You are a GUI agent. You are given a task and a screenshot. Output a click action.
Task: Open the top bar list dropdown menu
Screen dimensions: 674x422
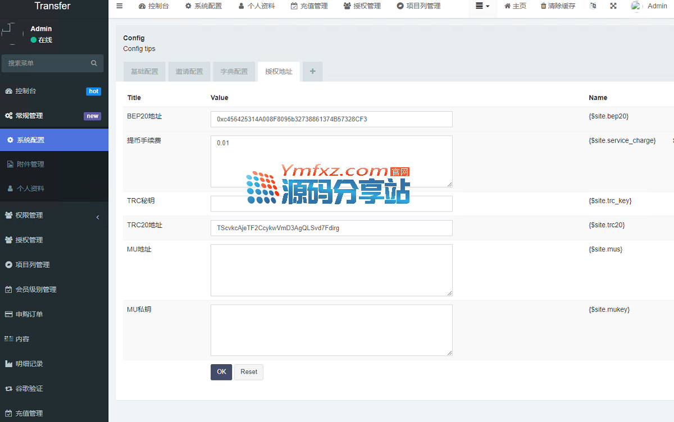(482, 6)
